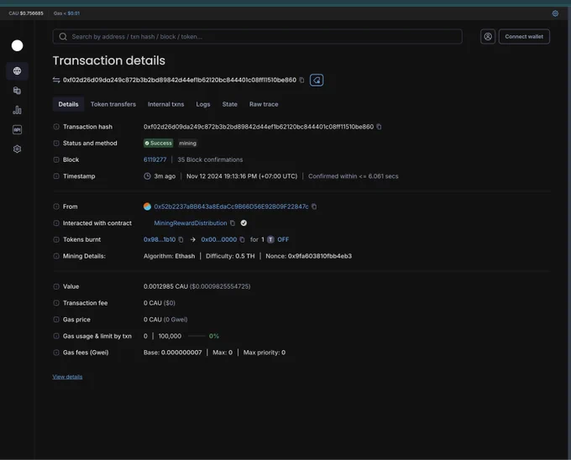571x460 pixels.
Task: Click the info icon beside Gas usage & limit
Action: click(56, 336)
